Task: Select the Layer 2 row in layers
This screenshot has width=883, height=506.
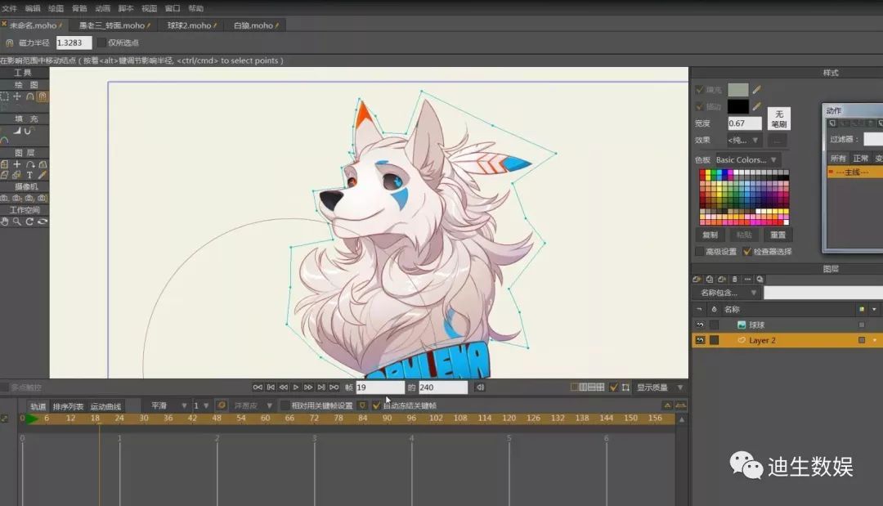Action: point(787,340)
